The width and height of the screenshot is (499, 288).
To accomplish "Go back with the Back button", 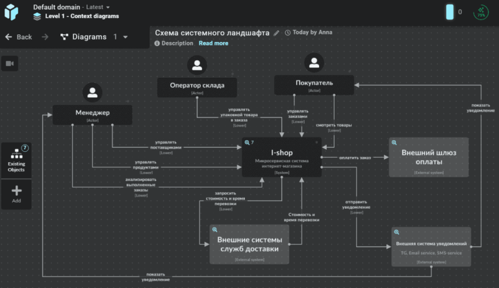I will coord(18,37).
